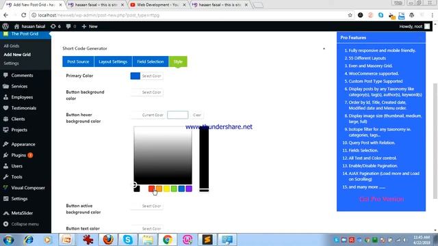
Task: Choose the yellow palette swatch
Action: (166, 189)
